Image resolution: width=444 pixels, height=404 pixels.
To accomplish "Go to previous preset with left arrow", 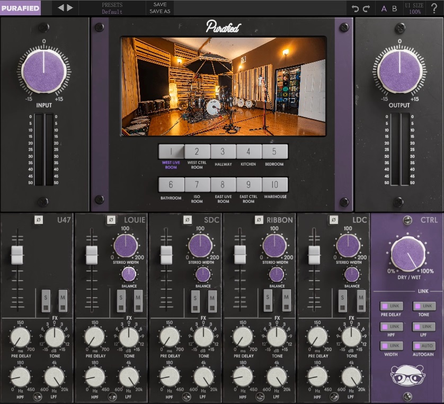I will (x=60, y=8).
